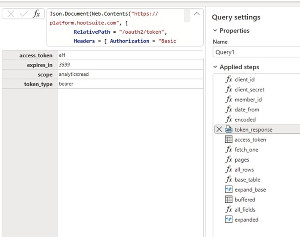Select the token_response step label

(254, 129)
